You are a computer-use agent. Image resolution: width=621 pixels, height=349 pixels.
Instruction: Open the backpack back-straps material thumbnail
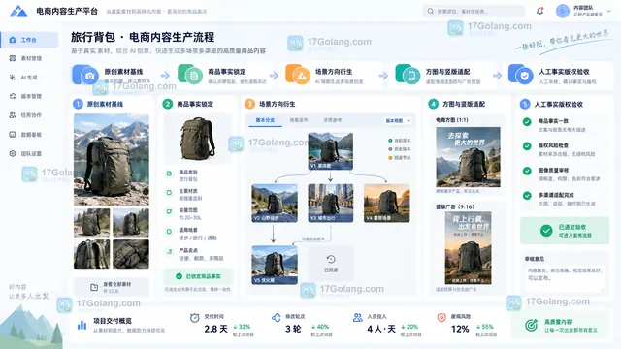92,254
